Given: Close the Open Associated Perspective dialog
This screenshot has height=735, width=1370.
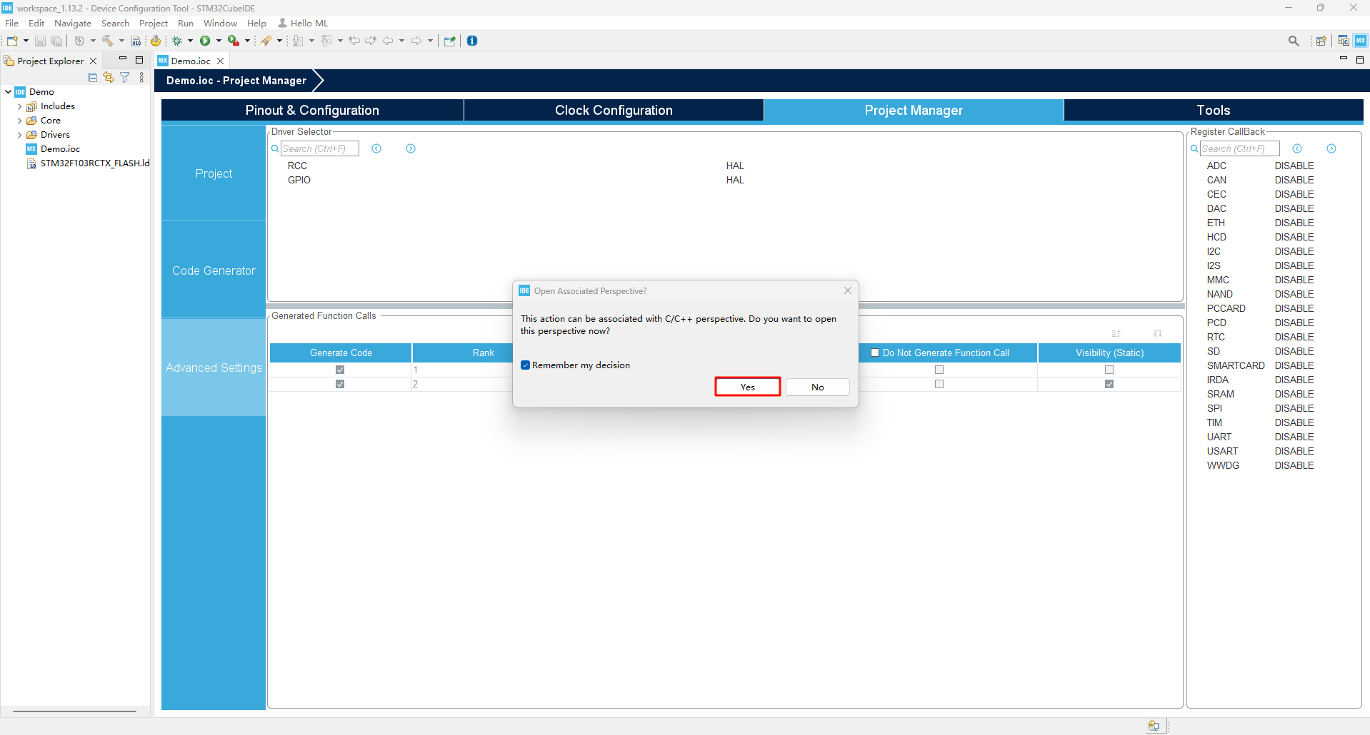Looking at the screenshot, I should (847, 290).
